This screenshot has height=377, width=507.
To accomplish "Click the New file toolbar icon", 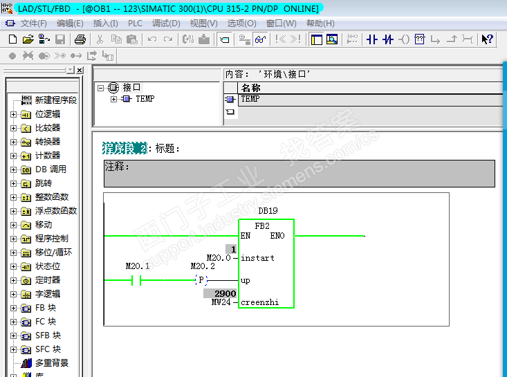I will click(x=12, y=39).
